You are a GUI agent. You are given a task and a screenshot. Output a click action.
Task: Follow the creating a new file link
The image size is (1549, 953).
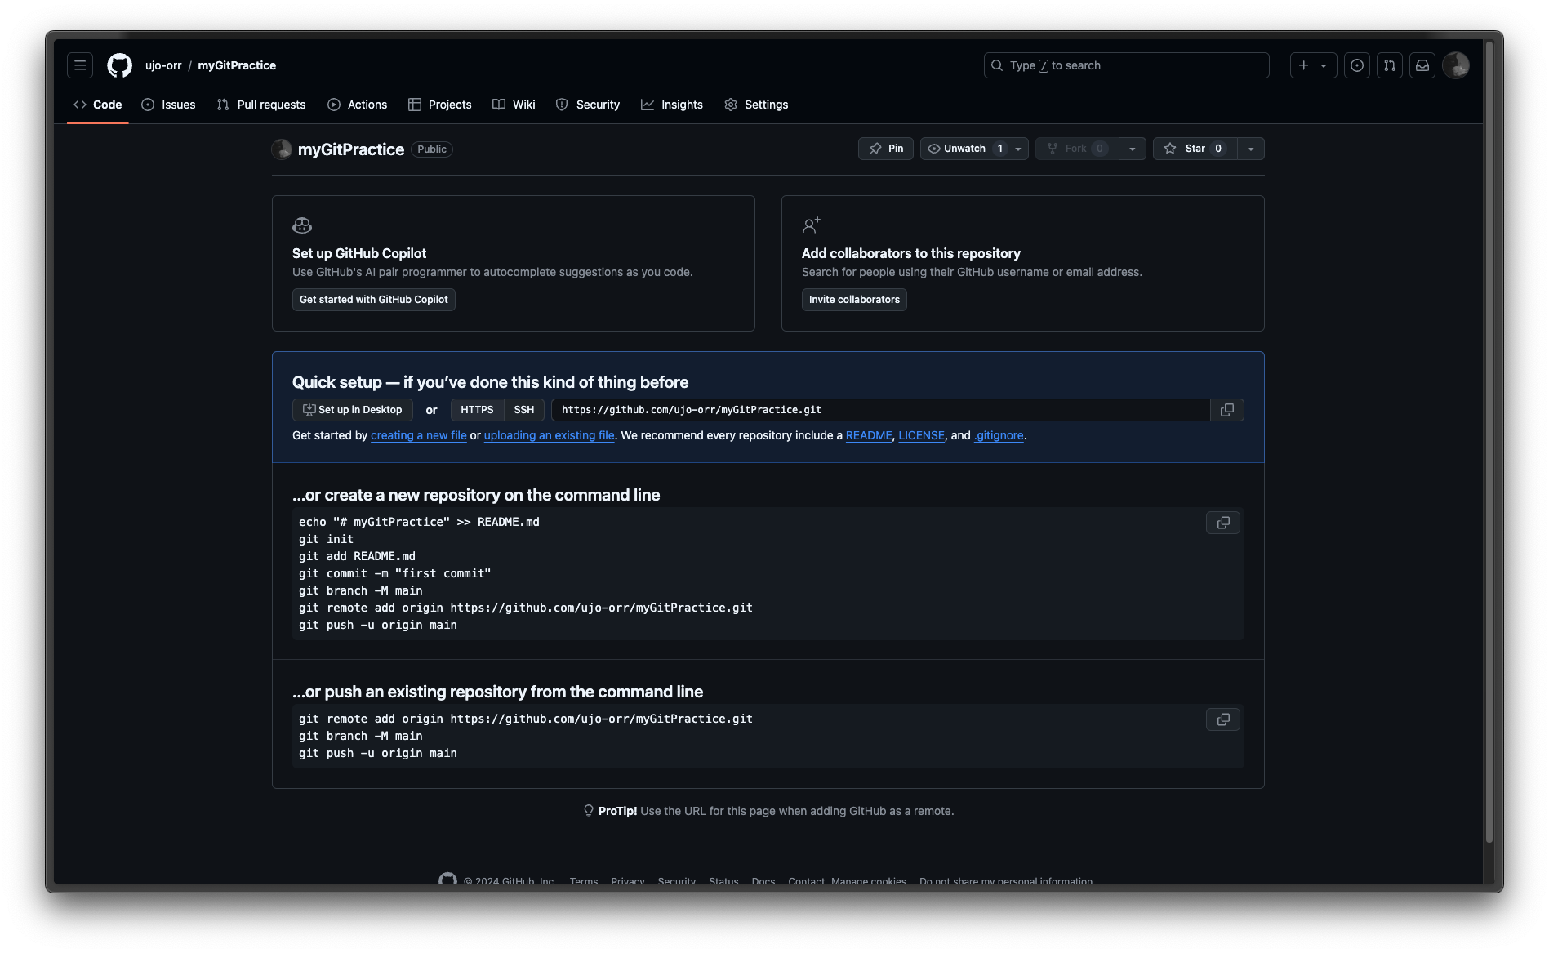(x=419, y=435)
